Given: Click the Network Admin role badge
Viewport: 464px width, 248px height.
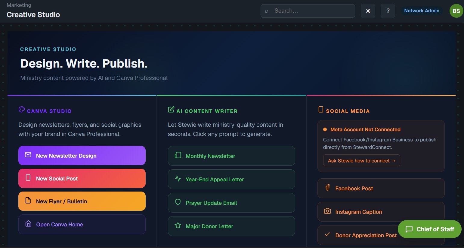Looking at the screenshot, I should [x=422, y=11].
